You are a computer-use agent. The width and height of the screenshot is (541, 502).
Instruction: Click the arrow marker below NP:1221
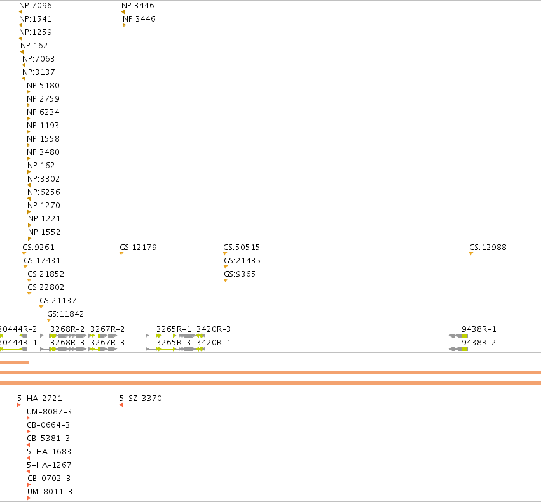point(30,225)
